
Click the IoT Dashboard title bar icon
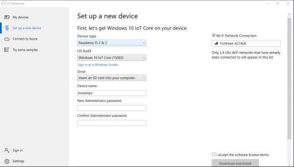[4, 4]
